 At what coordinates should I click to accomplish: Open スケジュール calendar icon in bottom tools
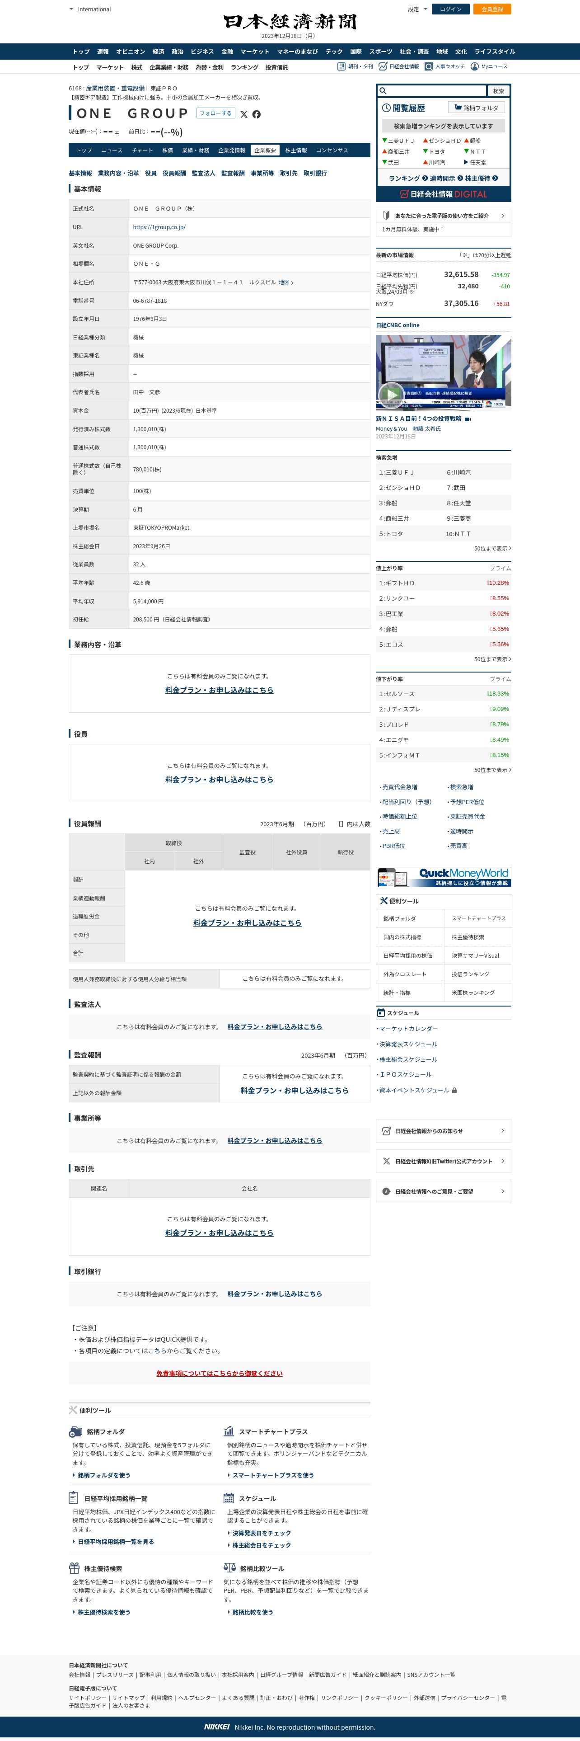click(229, 1498)
